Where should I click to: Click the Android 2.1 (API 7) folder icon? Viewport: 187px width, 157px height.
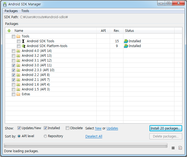18,80
